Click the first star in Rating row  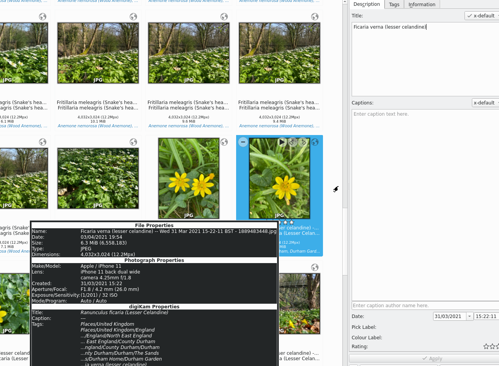tap(486, 347)
